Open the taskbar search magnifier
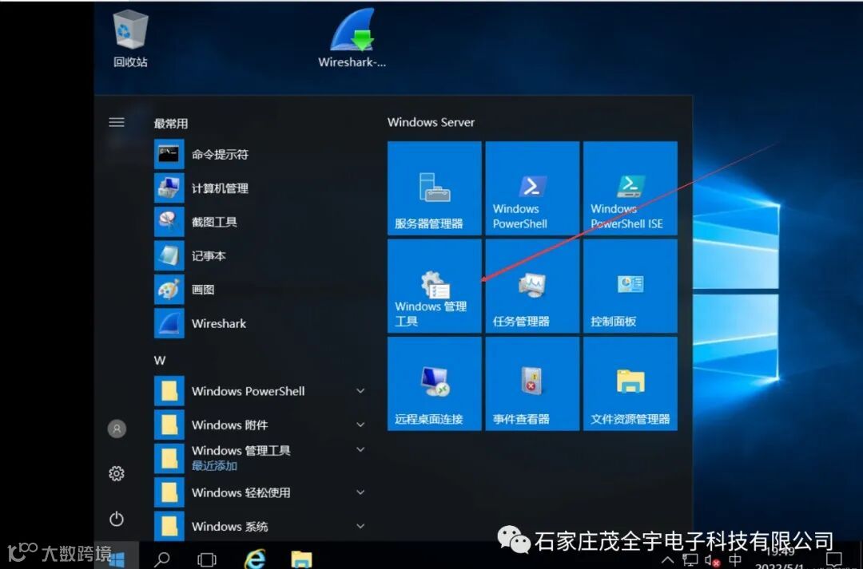 pyautogui.click(x=161, y=559)
